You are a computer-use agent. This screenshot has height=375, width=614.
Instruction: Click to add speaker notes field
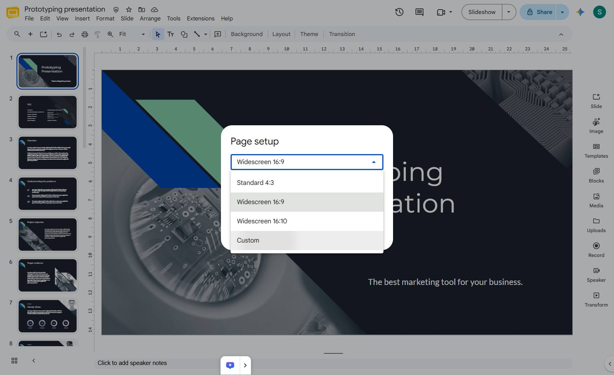pyautogui.click(x=333, y=363)
